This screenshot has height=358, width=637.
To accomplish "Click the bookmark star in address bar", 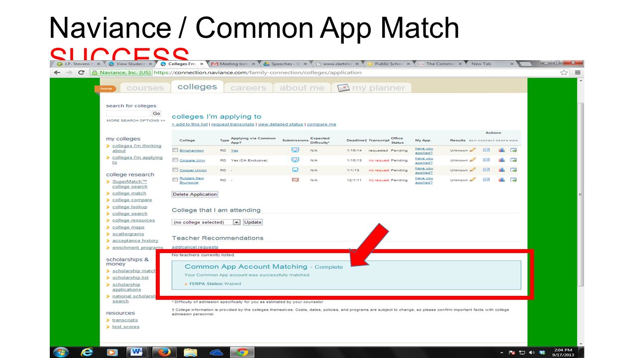I will coord(564,73).
